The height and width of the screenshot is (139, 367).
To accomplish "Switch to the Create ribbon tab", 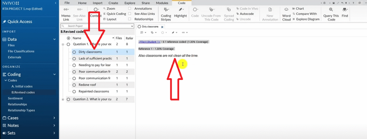I will pos(113,3).
